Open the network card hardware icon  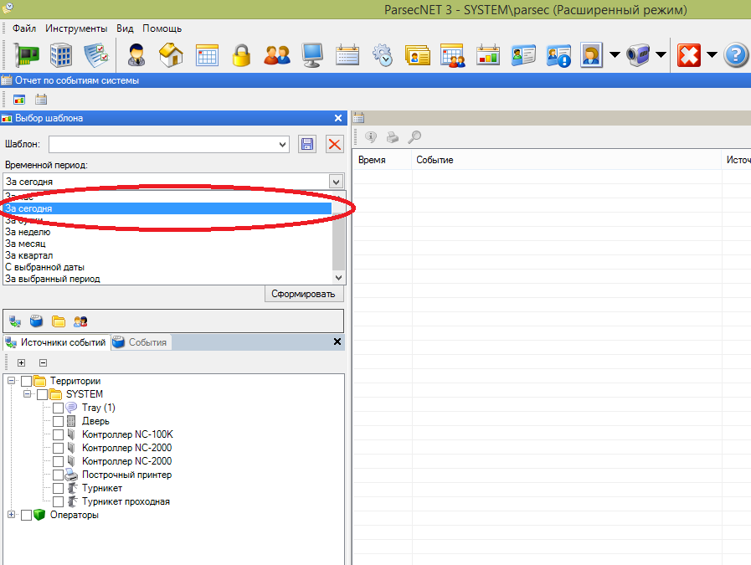coord(25,55)
